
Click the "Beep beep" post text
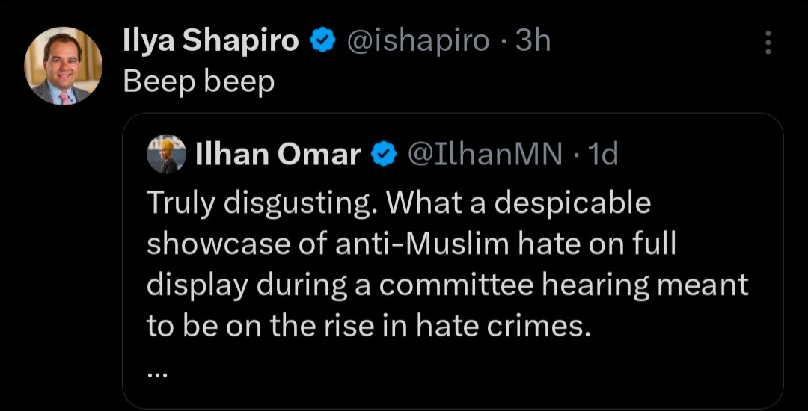[198, 81]
